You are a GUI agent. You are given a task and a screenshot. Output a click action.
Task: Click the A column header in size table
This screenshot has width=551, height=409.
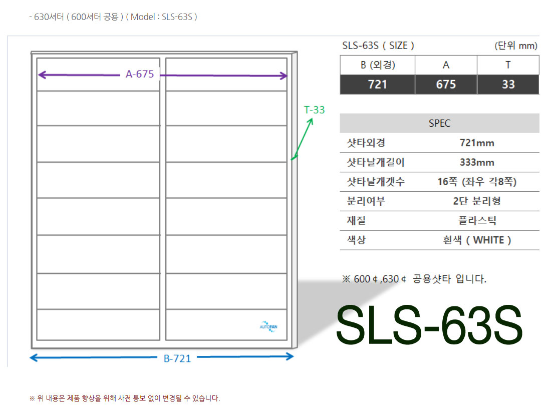pos(446,65)
